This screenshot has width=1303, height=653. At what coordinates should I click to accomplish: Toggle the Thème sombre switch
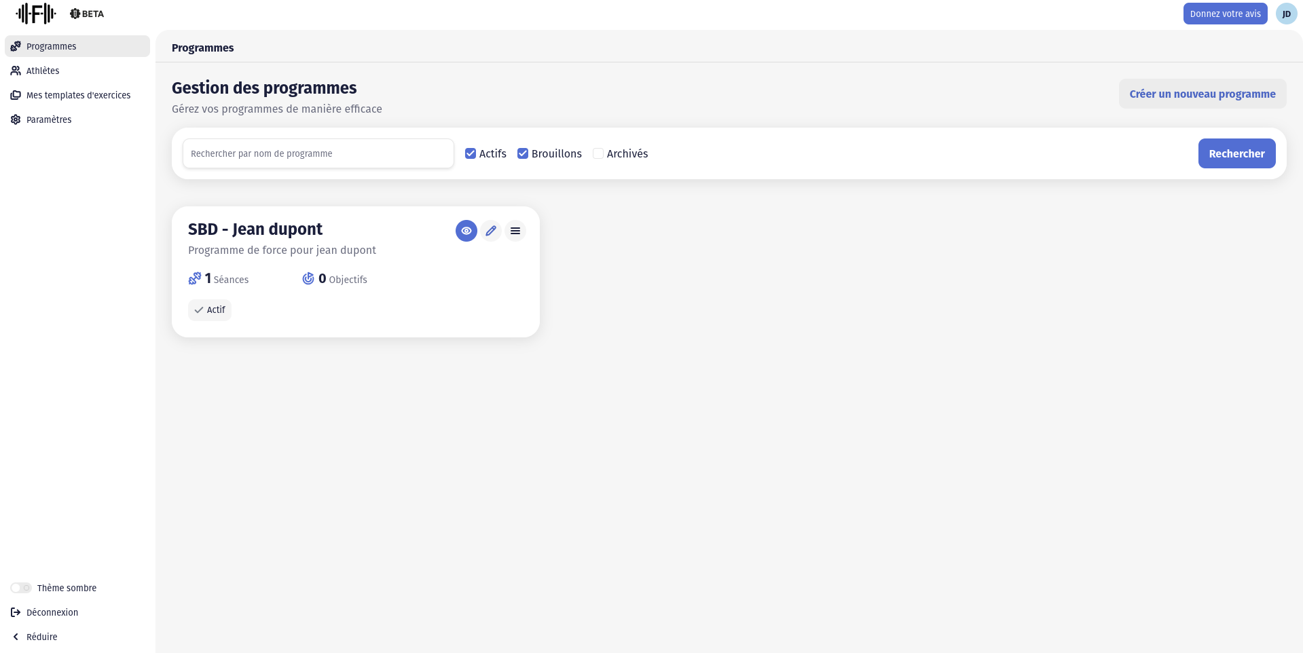coord(21,588)
